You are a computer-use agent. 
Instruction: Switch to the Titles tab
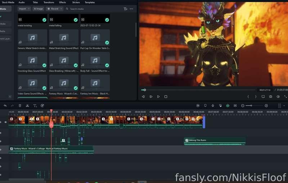tap(35, 3)
